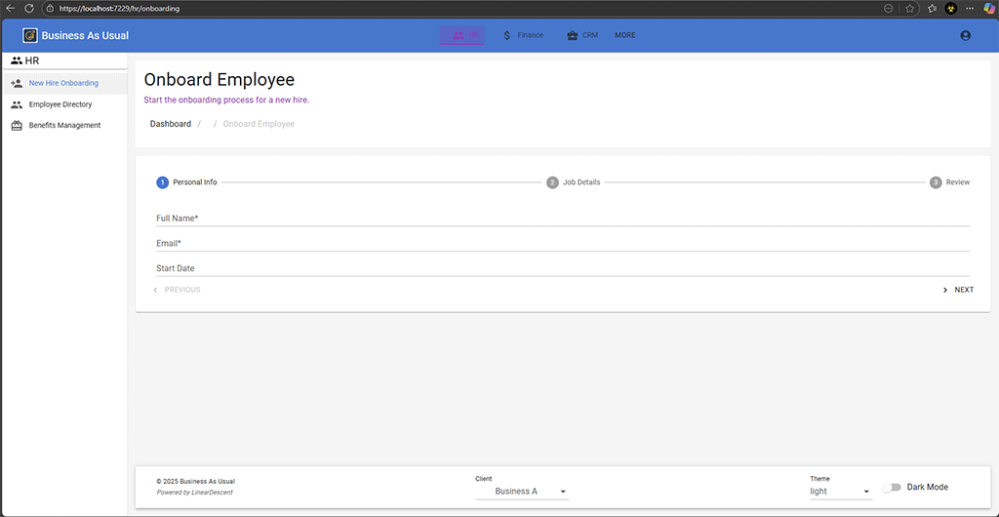The width and height of the screenshot is (999, 517).
Task: Toggle the Dark Mode switch
Action: point(891,487)
